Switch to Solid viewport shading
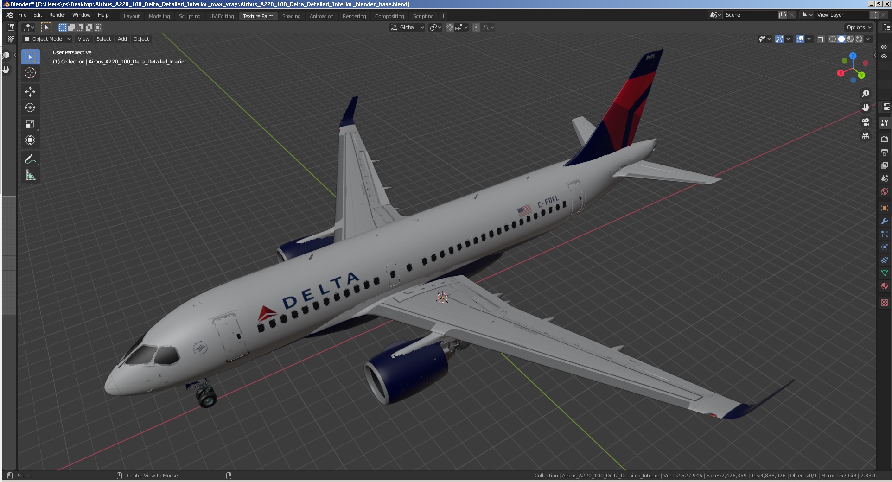 pos(841,39)
